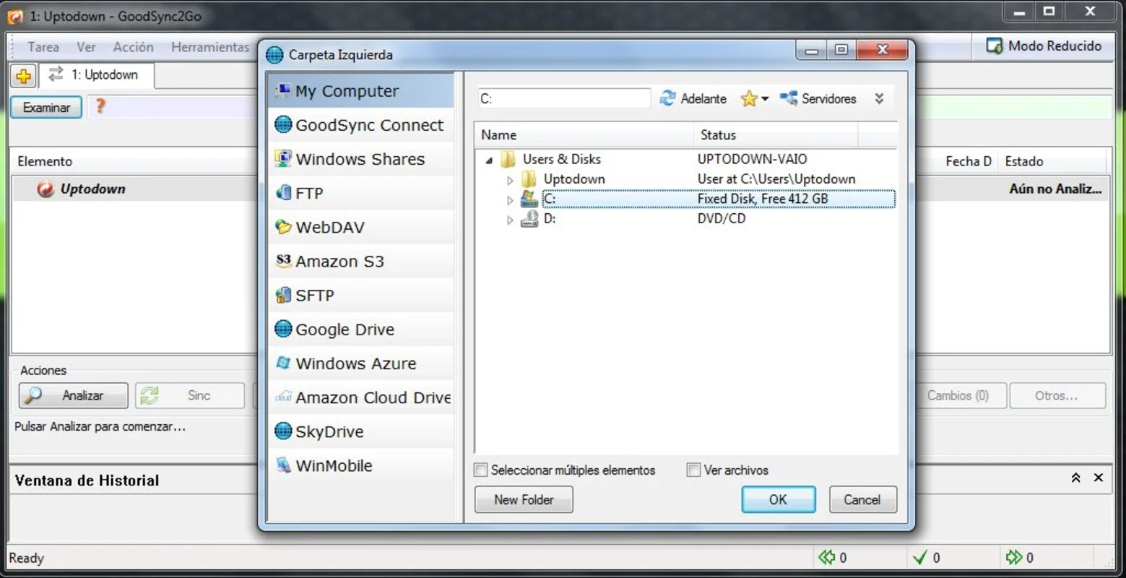Confirm with the OK button
Viewport: 1126px width, 578px height.
pos(778,499)
